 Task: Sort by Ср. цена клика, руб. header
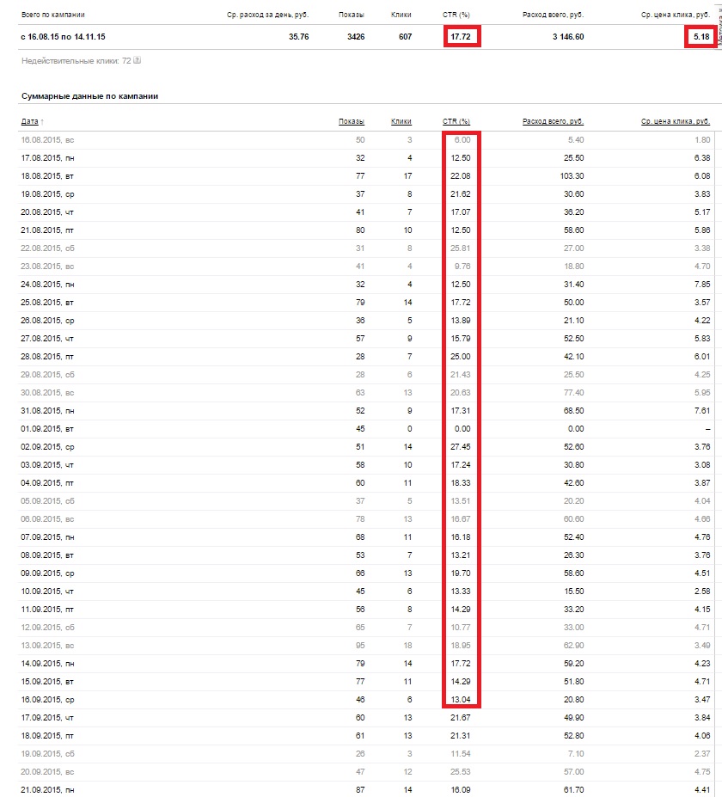pyautogui.click(x=676, y=121)
